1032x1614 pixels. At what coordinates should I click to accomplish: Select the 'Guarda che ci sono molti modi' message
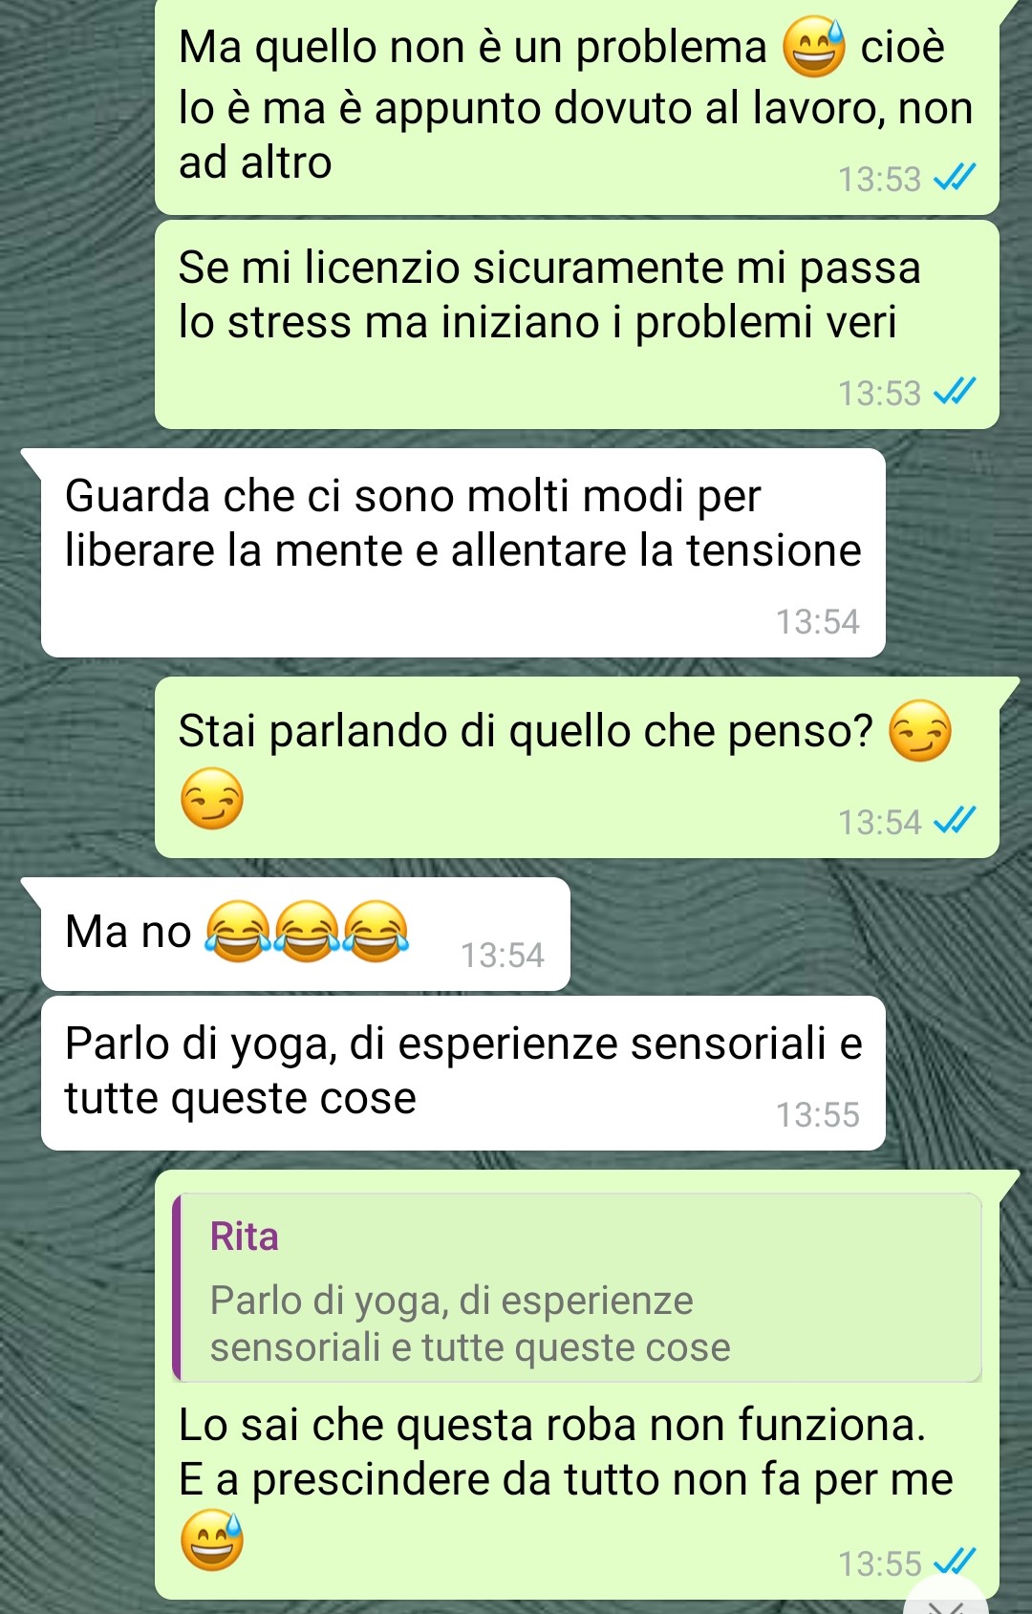coord(463,552)
